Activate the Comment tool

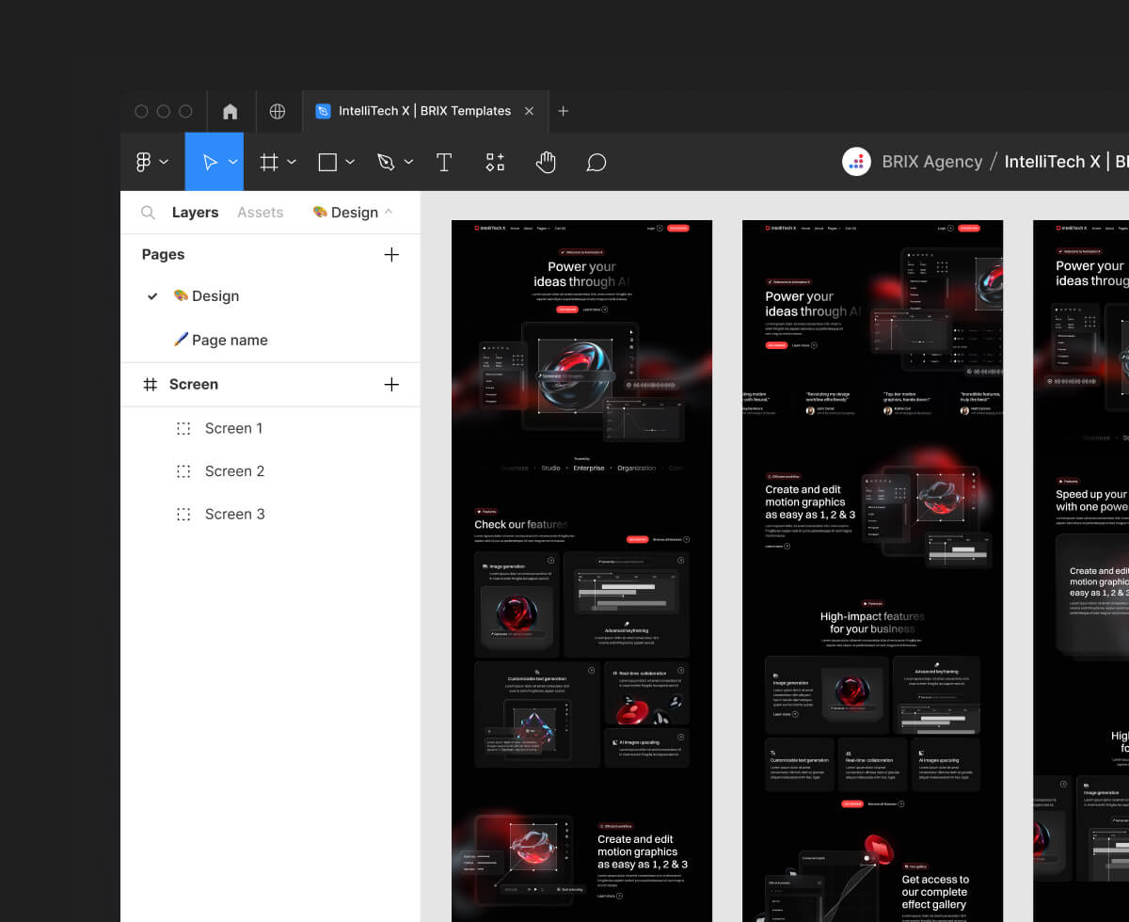(x=596, y=162)
